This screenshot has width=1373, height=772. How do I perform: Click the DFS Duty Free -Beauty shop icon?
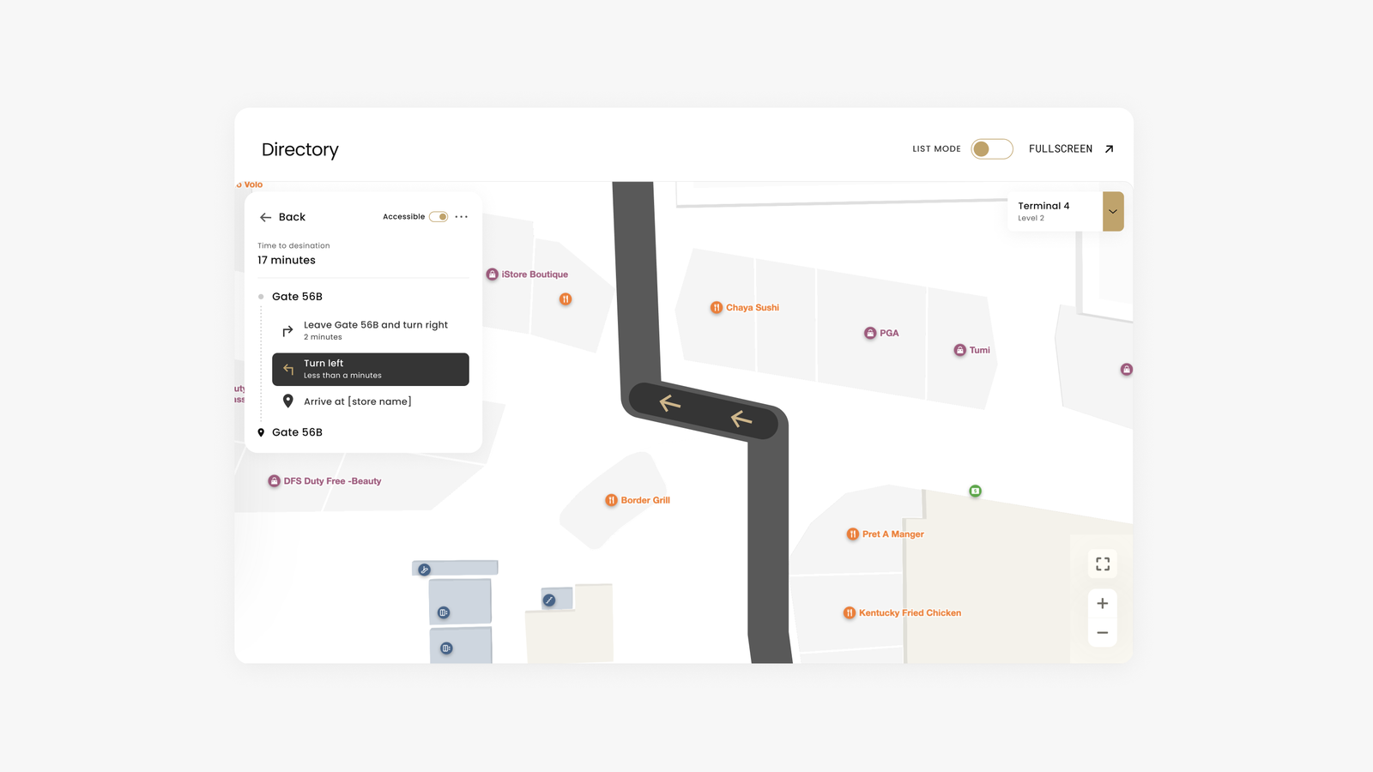coord(274,480)
